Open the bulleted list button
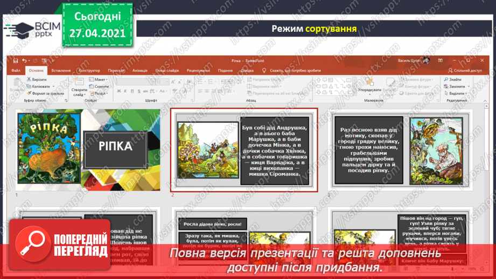 click(x=201, y=82)
